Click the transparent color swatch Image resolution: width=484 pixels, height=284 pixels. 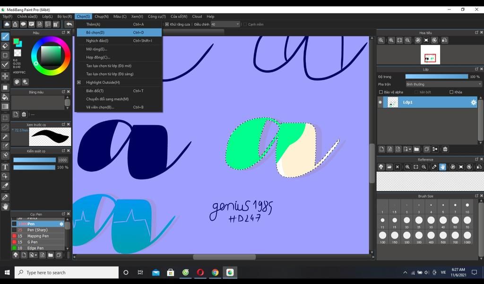point(17,53)
